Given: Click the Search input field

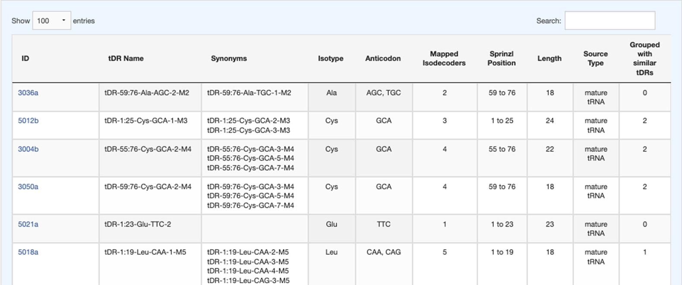Looking at the screenshot, I should tap(609, 21).
